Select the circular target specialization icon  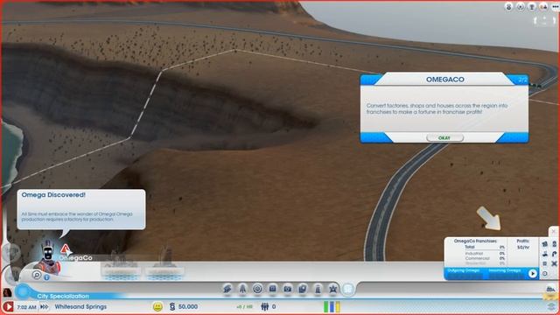tap(257, 289)
